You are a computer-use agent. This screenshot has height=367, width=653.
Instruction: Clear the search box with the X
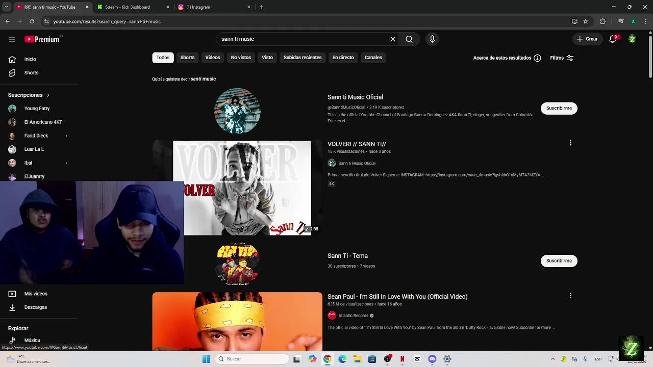tap(393, 39)
